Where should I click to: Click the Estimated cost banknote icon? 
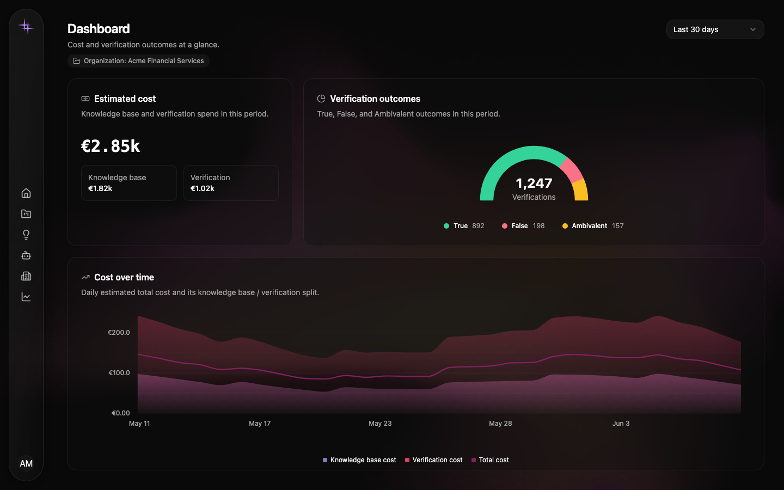pyautogui.click(x=85, y=99)
